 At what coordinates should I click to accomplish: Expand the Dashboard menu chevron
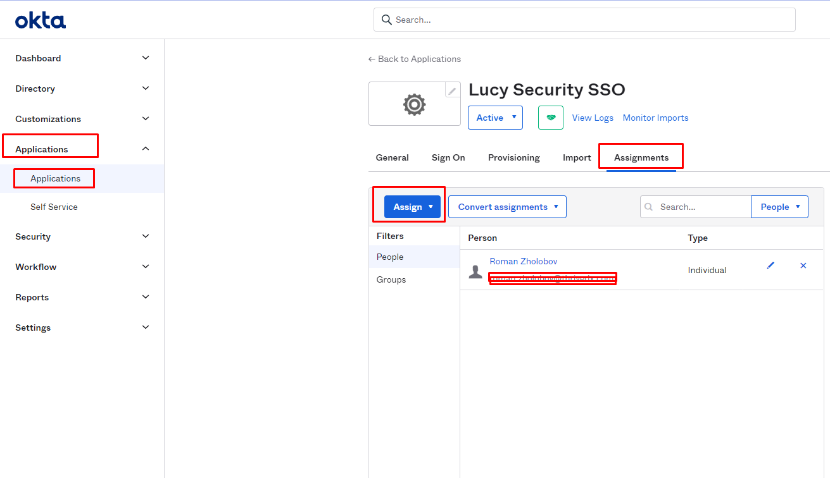coord(146,58)
